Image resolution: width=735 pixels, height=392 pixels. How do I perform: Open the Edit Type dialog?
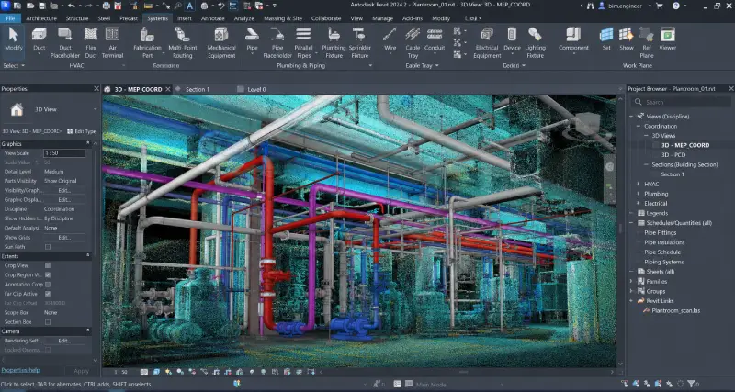tap(82, 131)
